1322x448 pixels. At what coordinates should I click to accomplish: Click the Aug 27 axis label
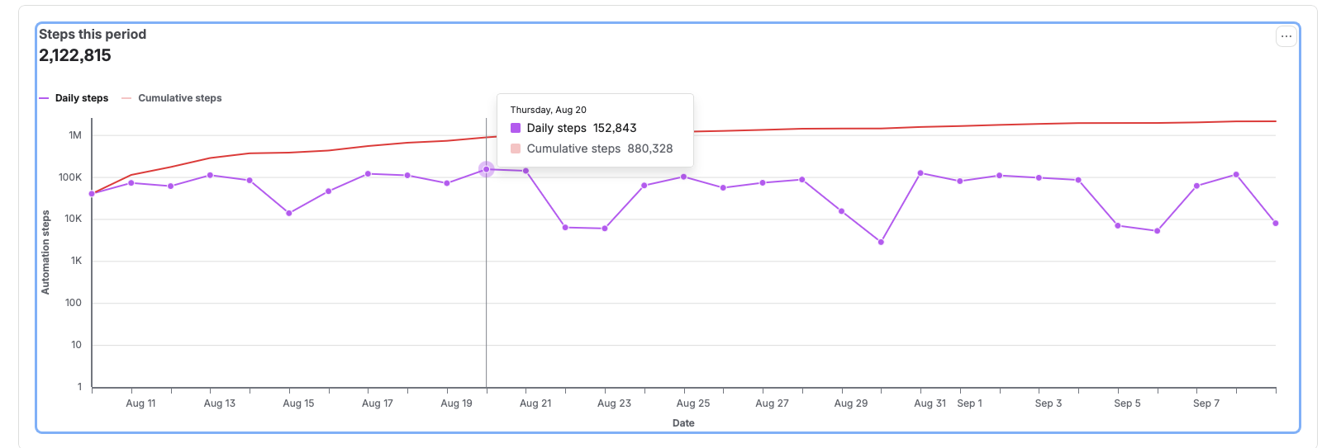[772, 403]
